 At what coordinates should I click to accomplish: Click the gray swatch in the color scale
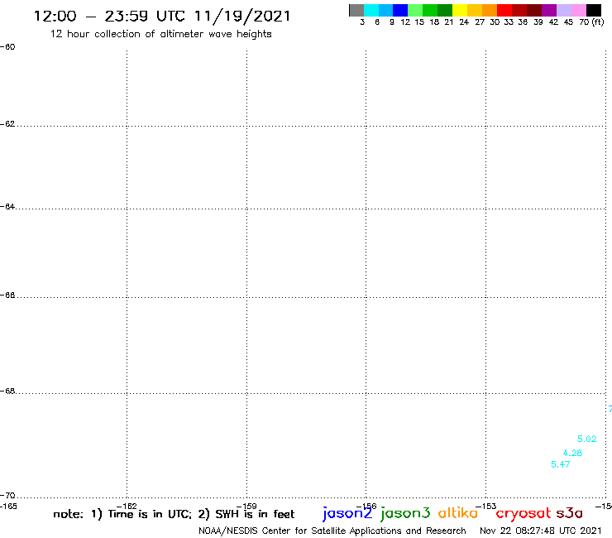[x=356, y=10]
